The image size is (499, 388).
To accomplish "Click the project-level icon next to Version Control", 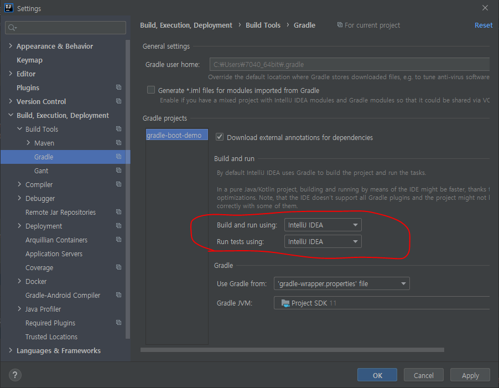I will [119, 101].
